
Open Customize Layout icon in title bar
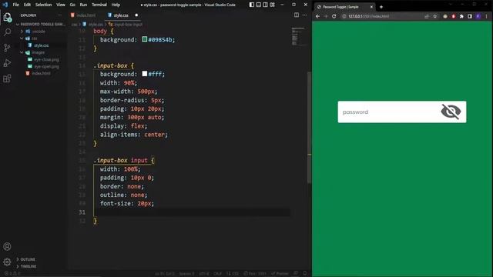click(x=272, y=5)
